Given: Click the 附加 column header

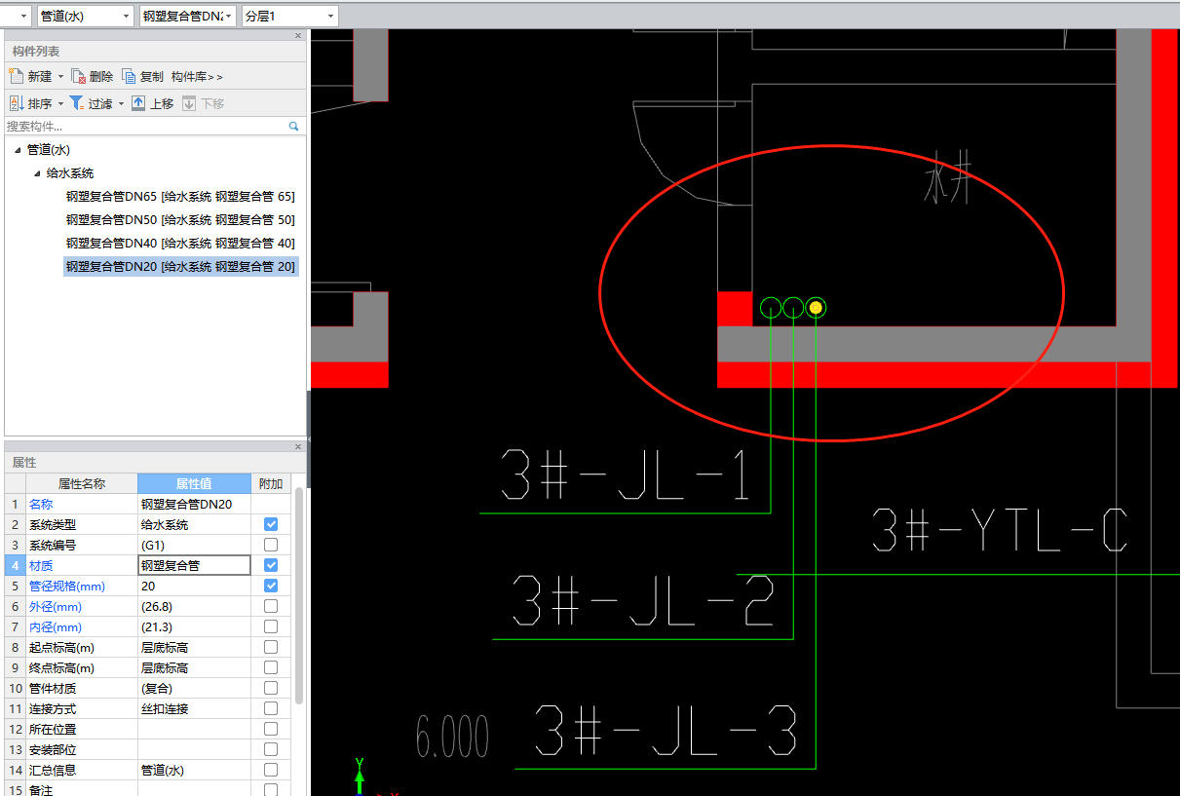Looking at the screenshot, I should pyautogui.click(x=270, y=483).
